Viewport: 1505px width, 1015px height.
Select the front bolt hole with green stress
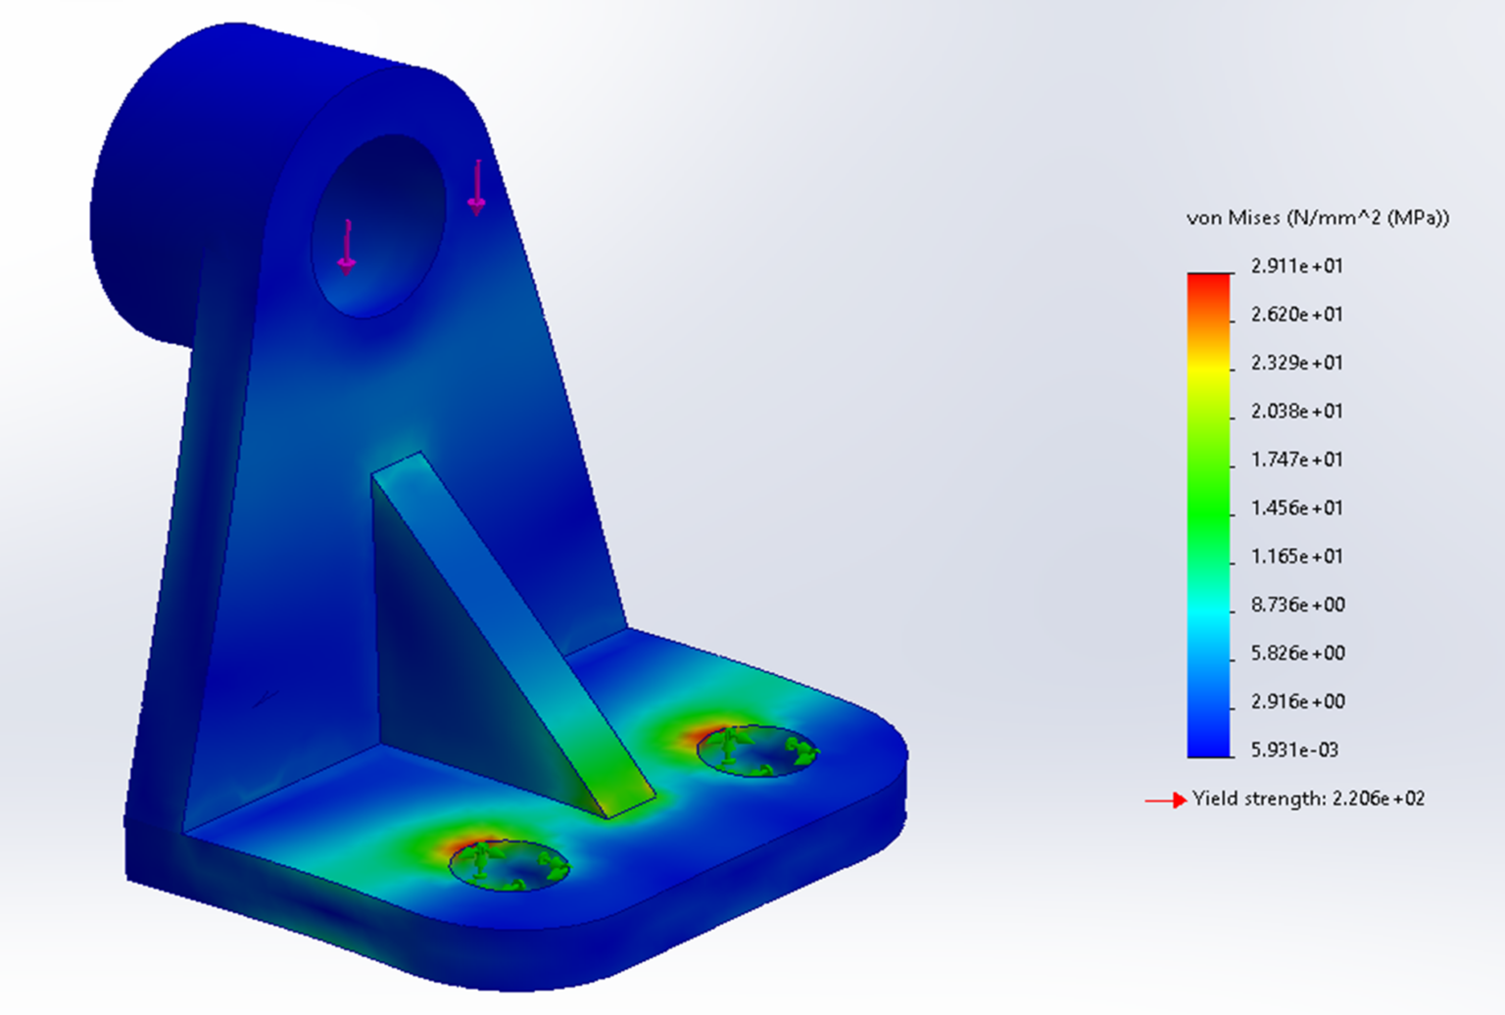click(510, 867)
